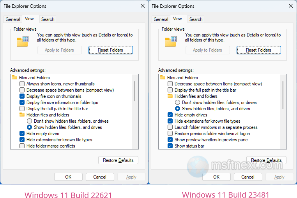
Task: Uncheck Hide extensions for known file types, left window
Action: (22, 140)
